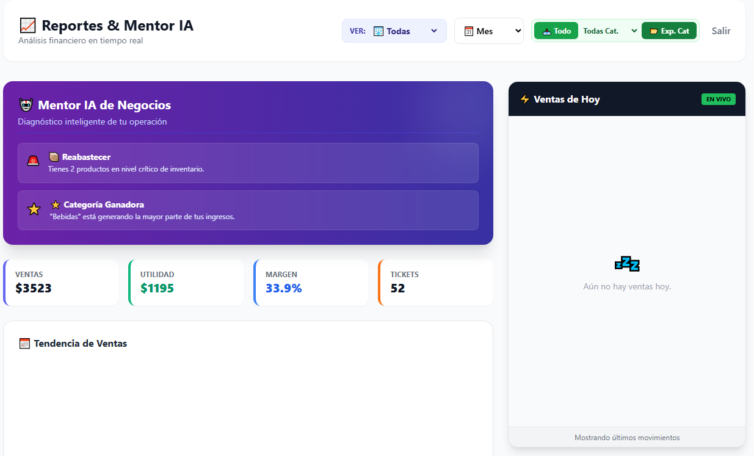Click the chart icon beside Reportes title
The image size is (754, 456).
pos(27,26)
